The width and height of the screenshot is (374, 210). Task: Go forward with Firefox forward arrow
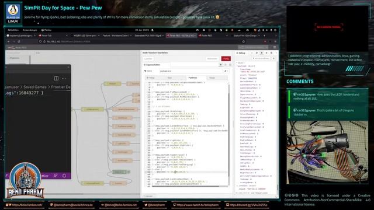(x=13, y=41)
